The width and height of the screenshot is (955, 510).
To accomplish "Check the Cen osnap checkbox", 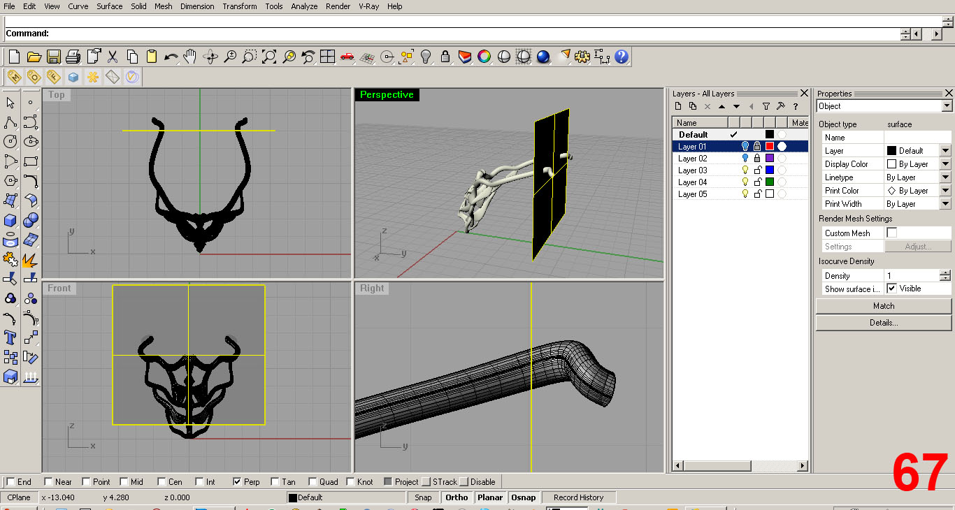I will tap(162, 482).
